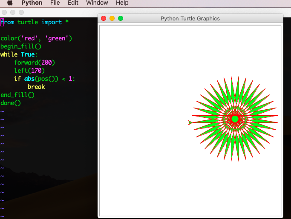The width and height of the screenshot is (291, 219).
Task: Open the Help menu
Action: pos(122,3)
